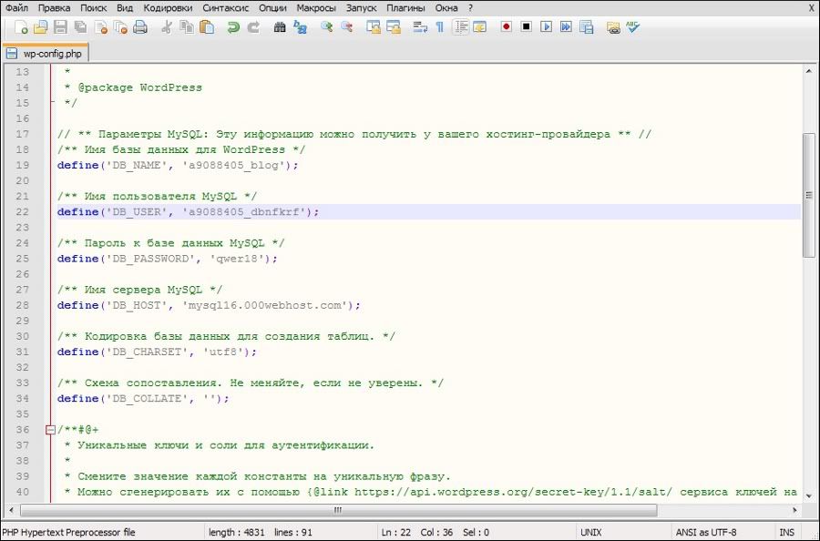The image size is (820, 541).
Task: Toggle Show All Characters pilcrow icon
Action: click(x=440, y=27)
